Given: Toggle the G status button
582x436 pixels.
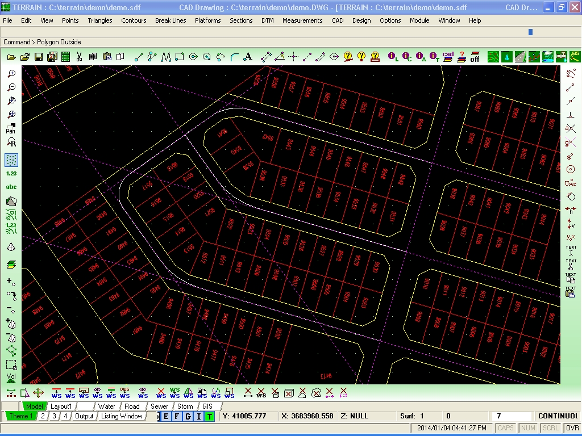Looking at the screenshot, I should [188, 416].
